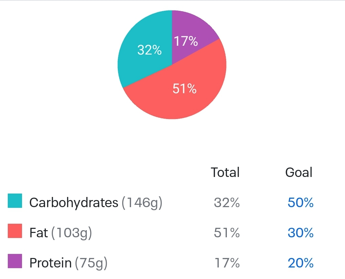Choose the Protein legend label
345x279 pixels.
click(50, 263)
